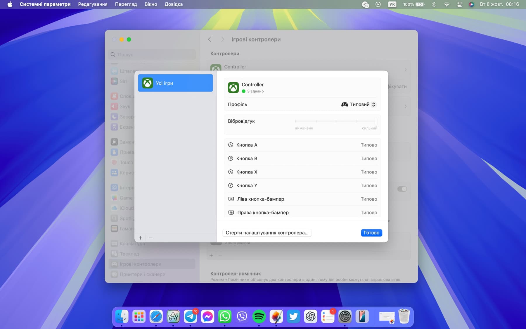526x329 pixels.
Task: Open Reminders from the Dock
Action: pyautogui.click(x=328, y=316)
